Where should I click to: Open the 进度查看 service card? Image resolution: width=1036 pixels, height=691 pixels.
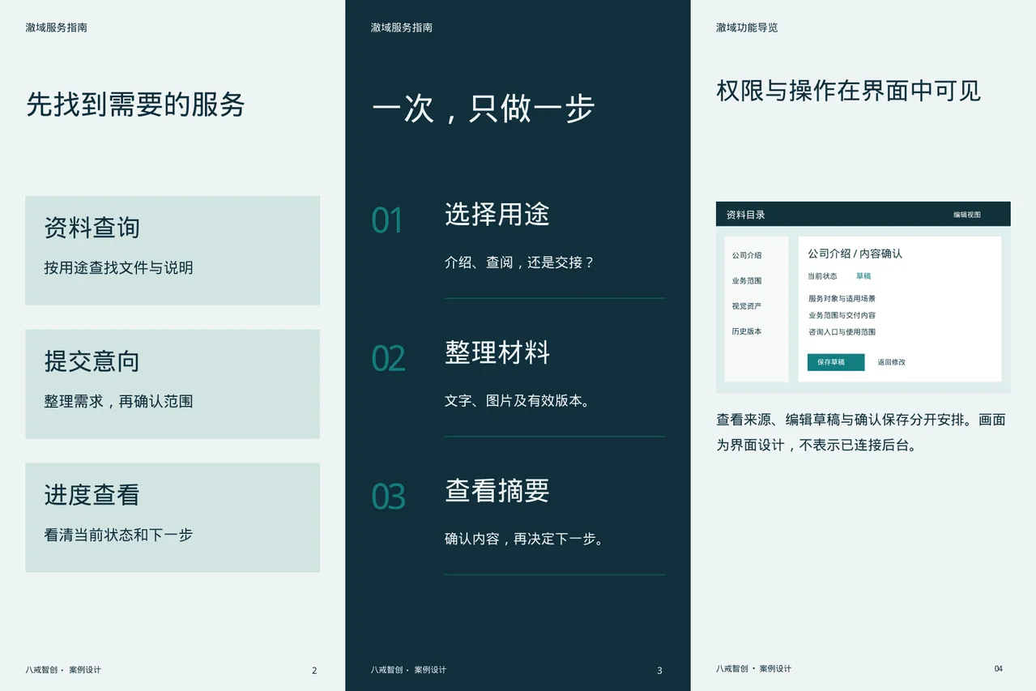173,518
